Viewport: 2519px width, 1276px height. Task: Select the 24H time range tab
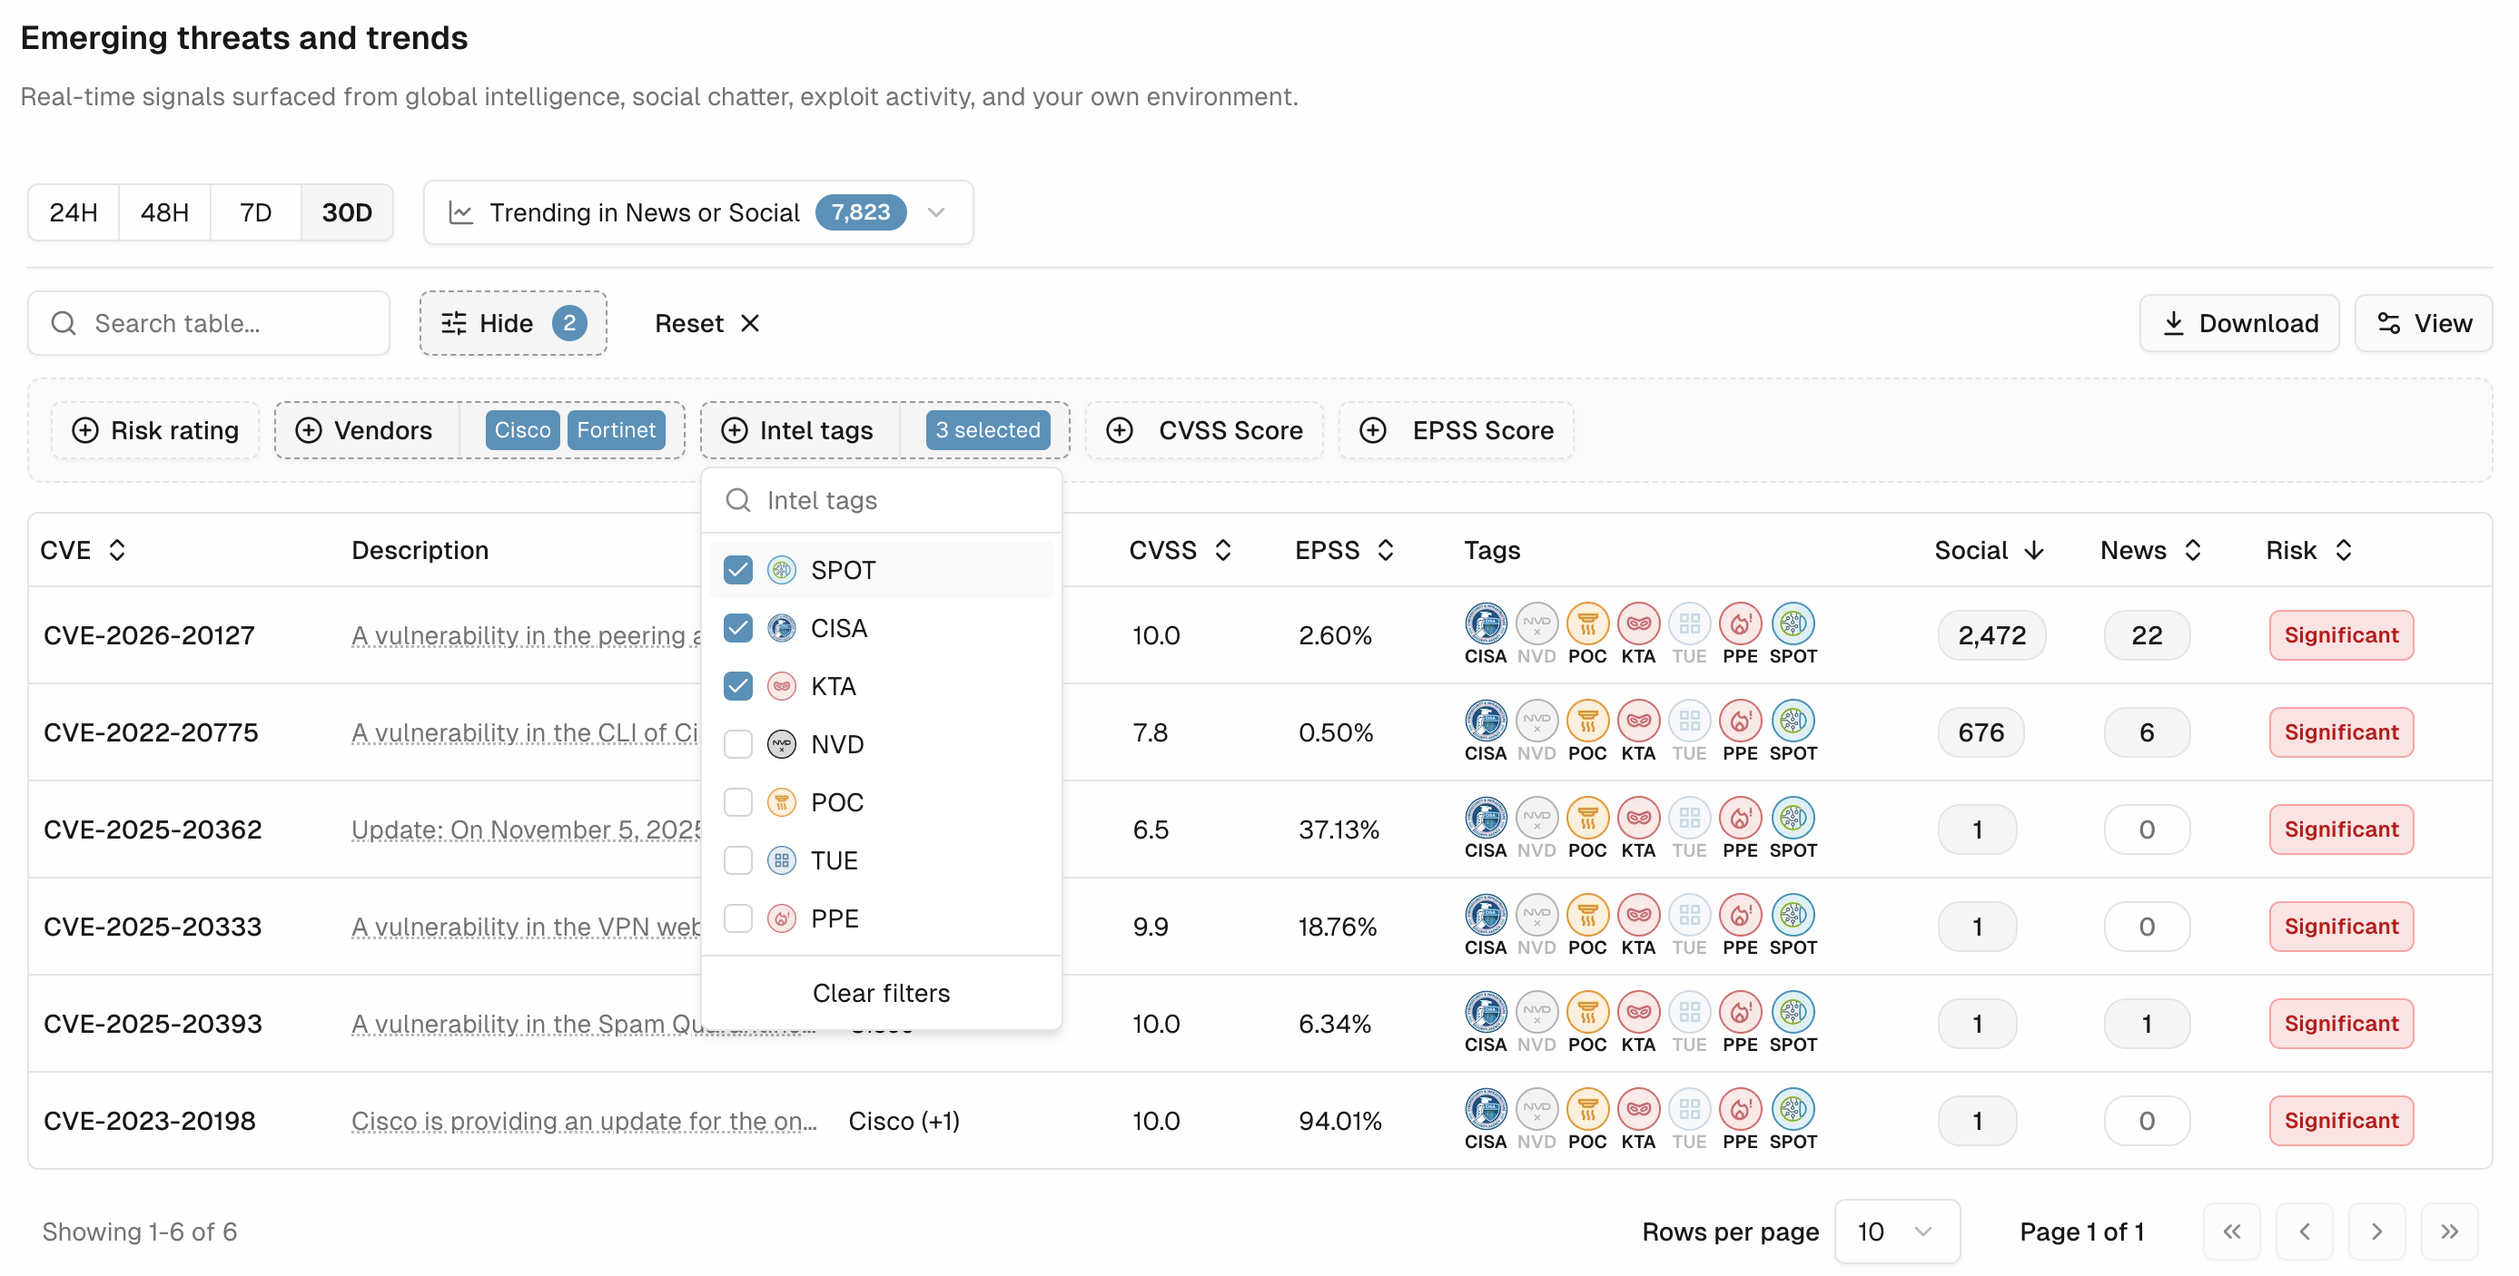74,212
